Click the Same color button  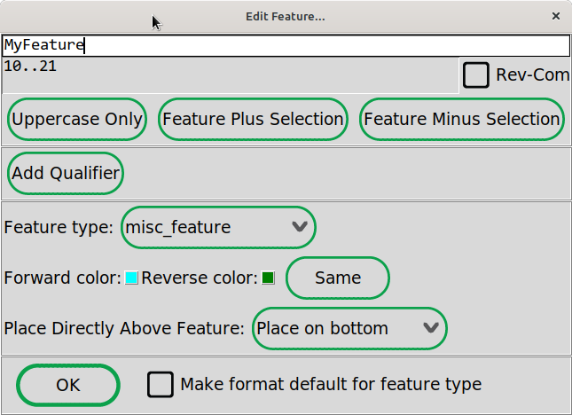click(338, 278)
